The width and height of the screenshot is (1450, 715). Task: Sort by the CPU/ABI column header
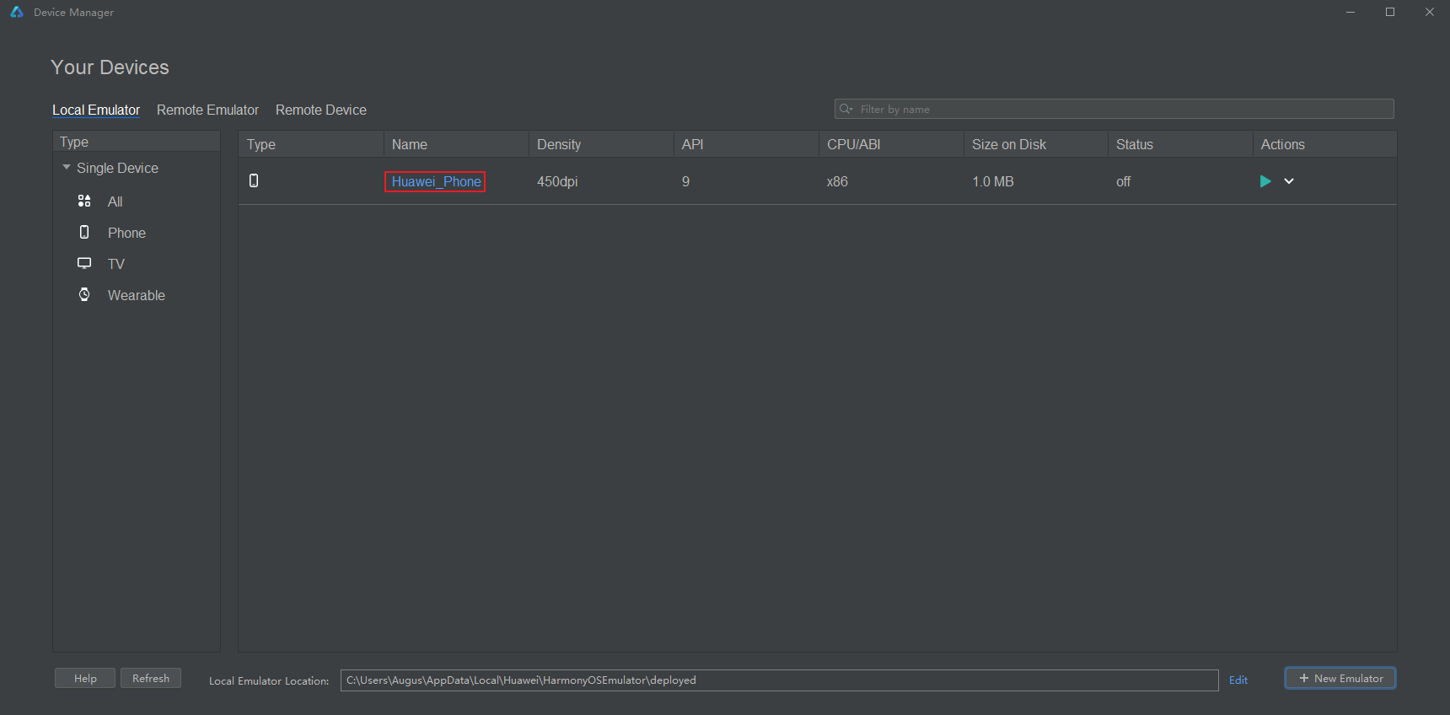[x=891, y=144]
